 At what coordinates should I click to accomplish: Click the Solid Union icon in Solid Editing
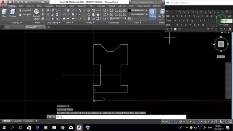[x=48, y=11]
